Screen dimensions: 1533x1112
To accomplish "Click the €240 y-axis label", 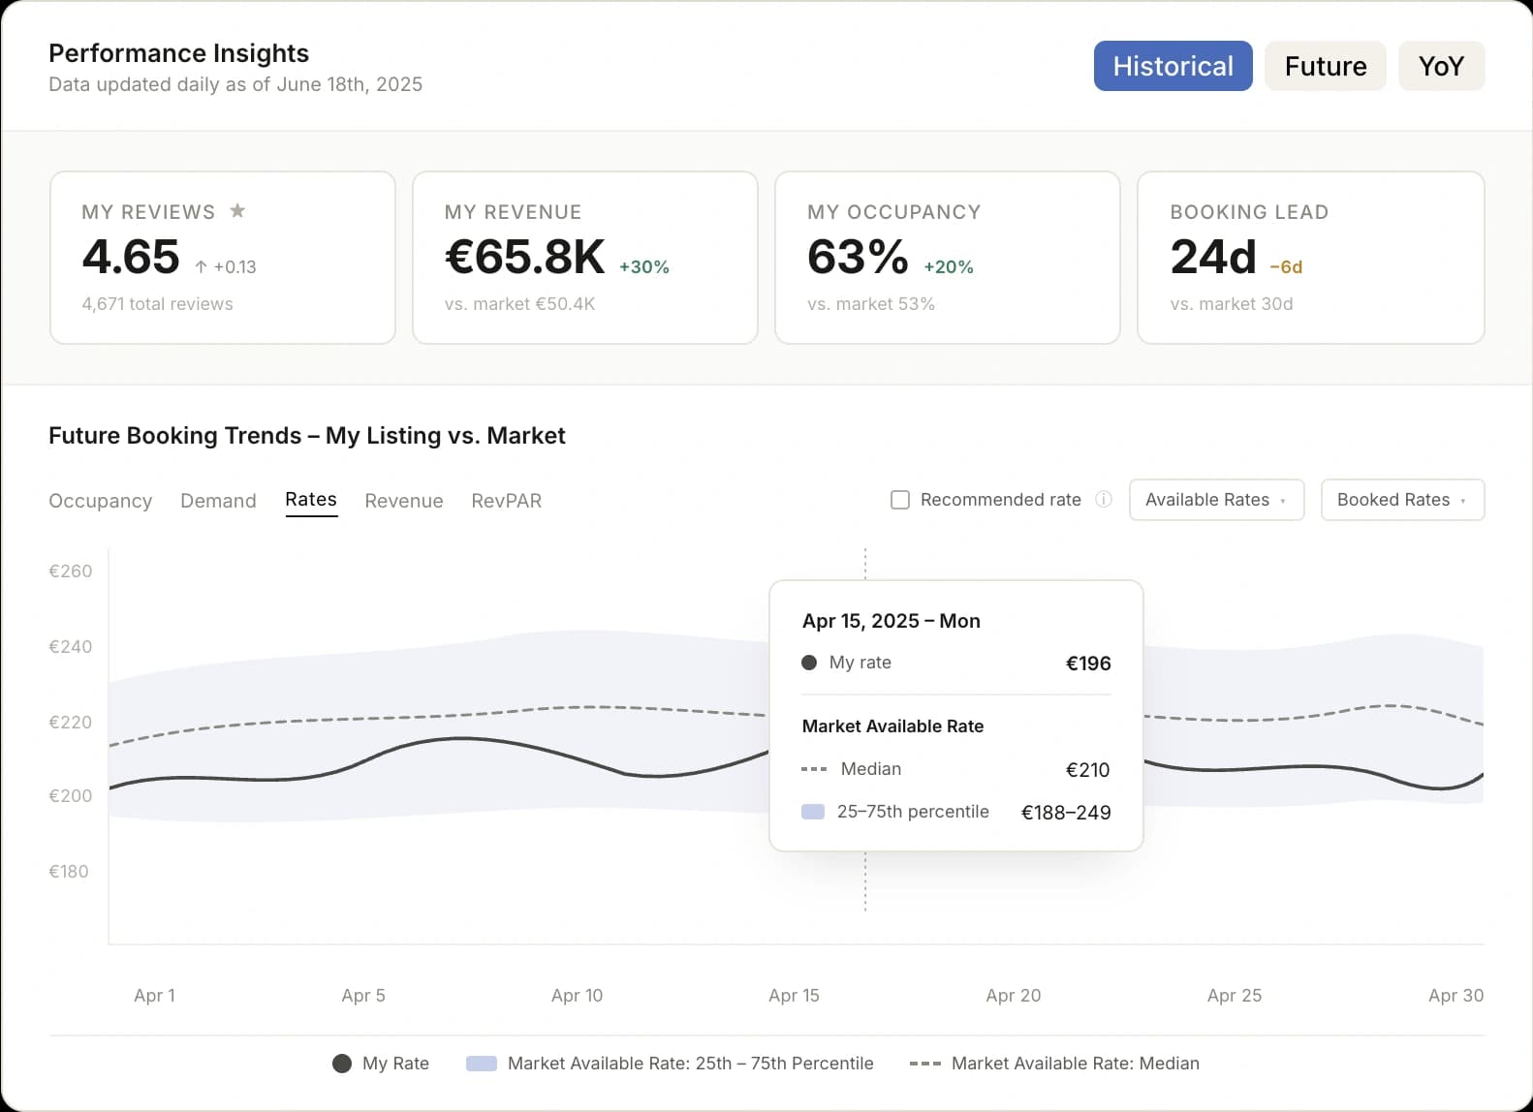I will point(71,647).
